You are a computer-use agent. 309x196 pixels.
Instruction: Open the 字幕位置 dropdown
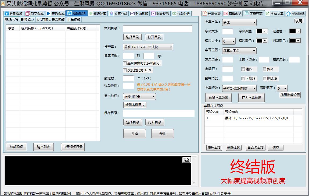[x=239, y=51]
